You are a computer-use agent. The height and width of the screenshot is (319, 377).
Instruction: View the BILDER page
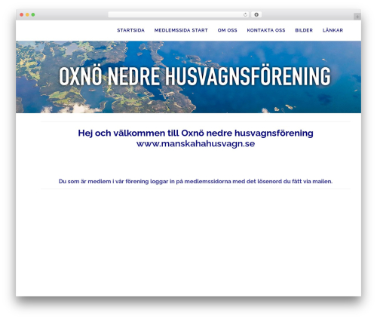[304, 30]
